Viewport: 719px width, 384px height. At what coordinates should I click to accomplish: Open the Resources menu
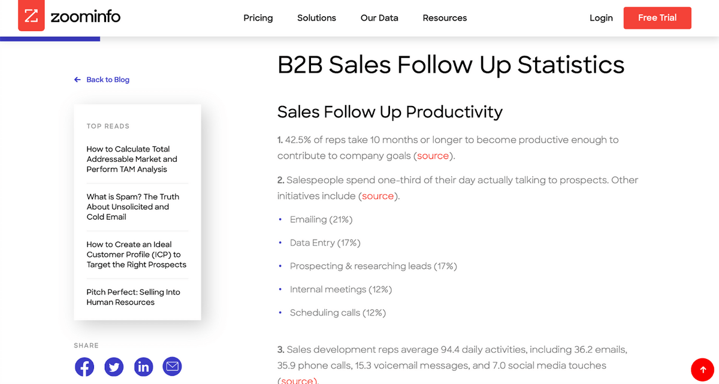(x=445, y=18)
